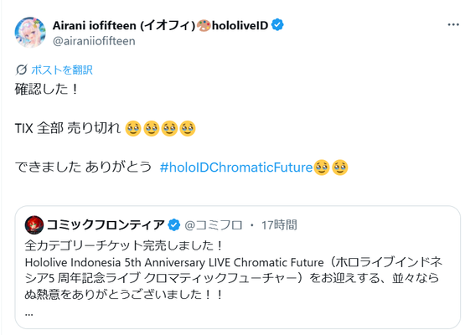Open the Airani iofifteen display name
The width and height of the screenshot is (465, 335).
click(124, 25)
